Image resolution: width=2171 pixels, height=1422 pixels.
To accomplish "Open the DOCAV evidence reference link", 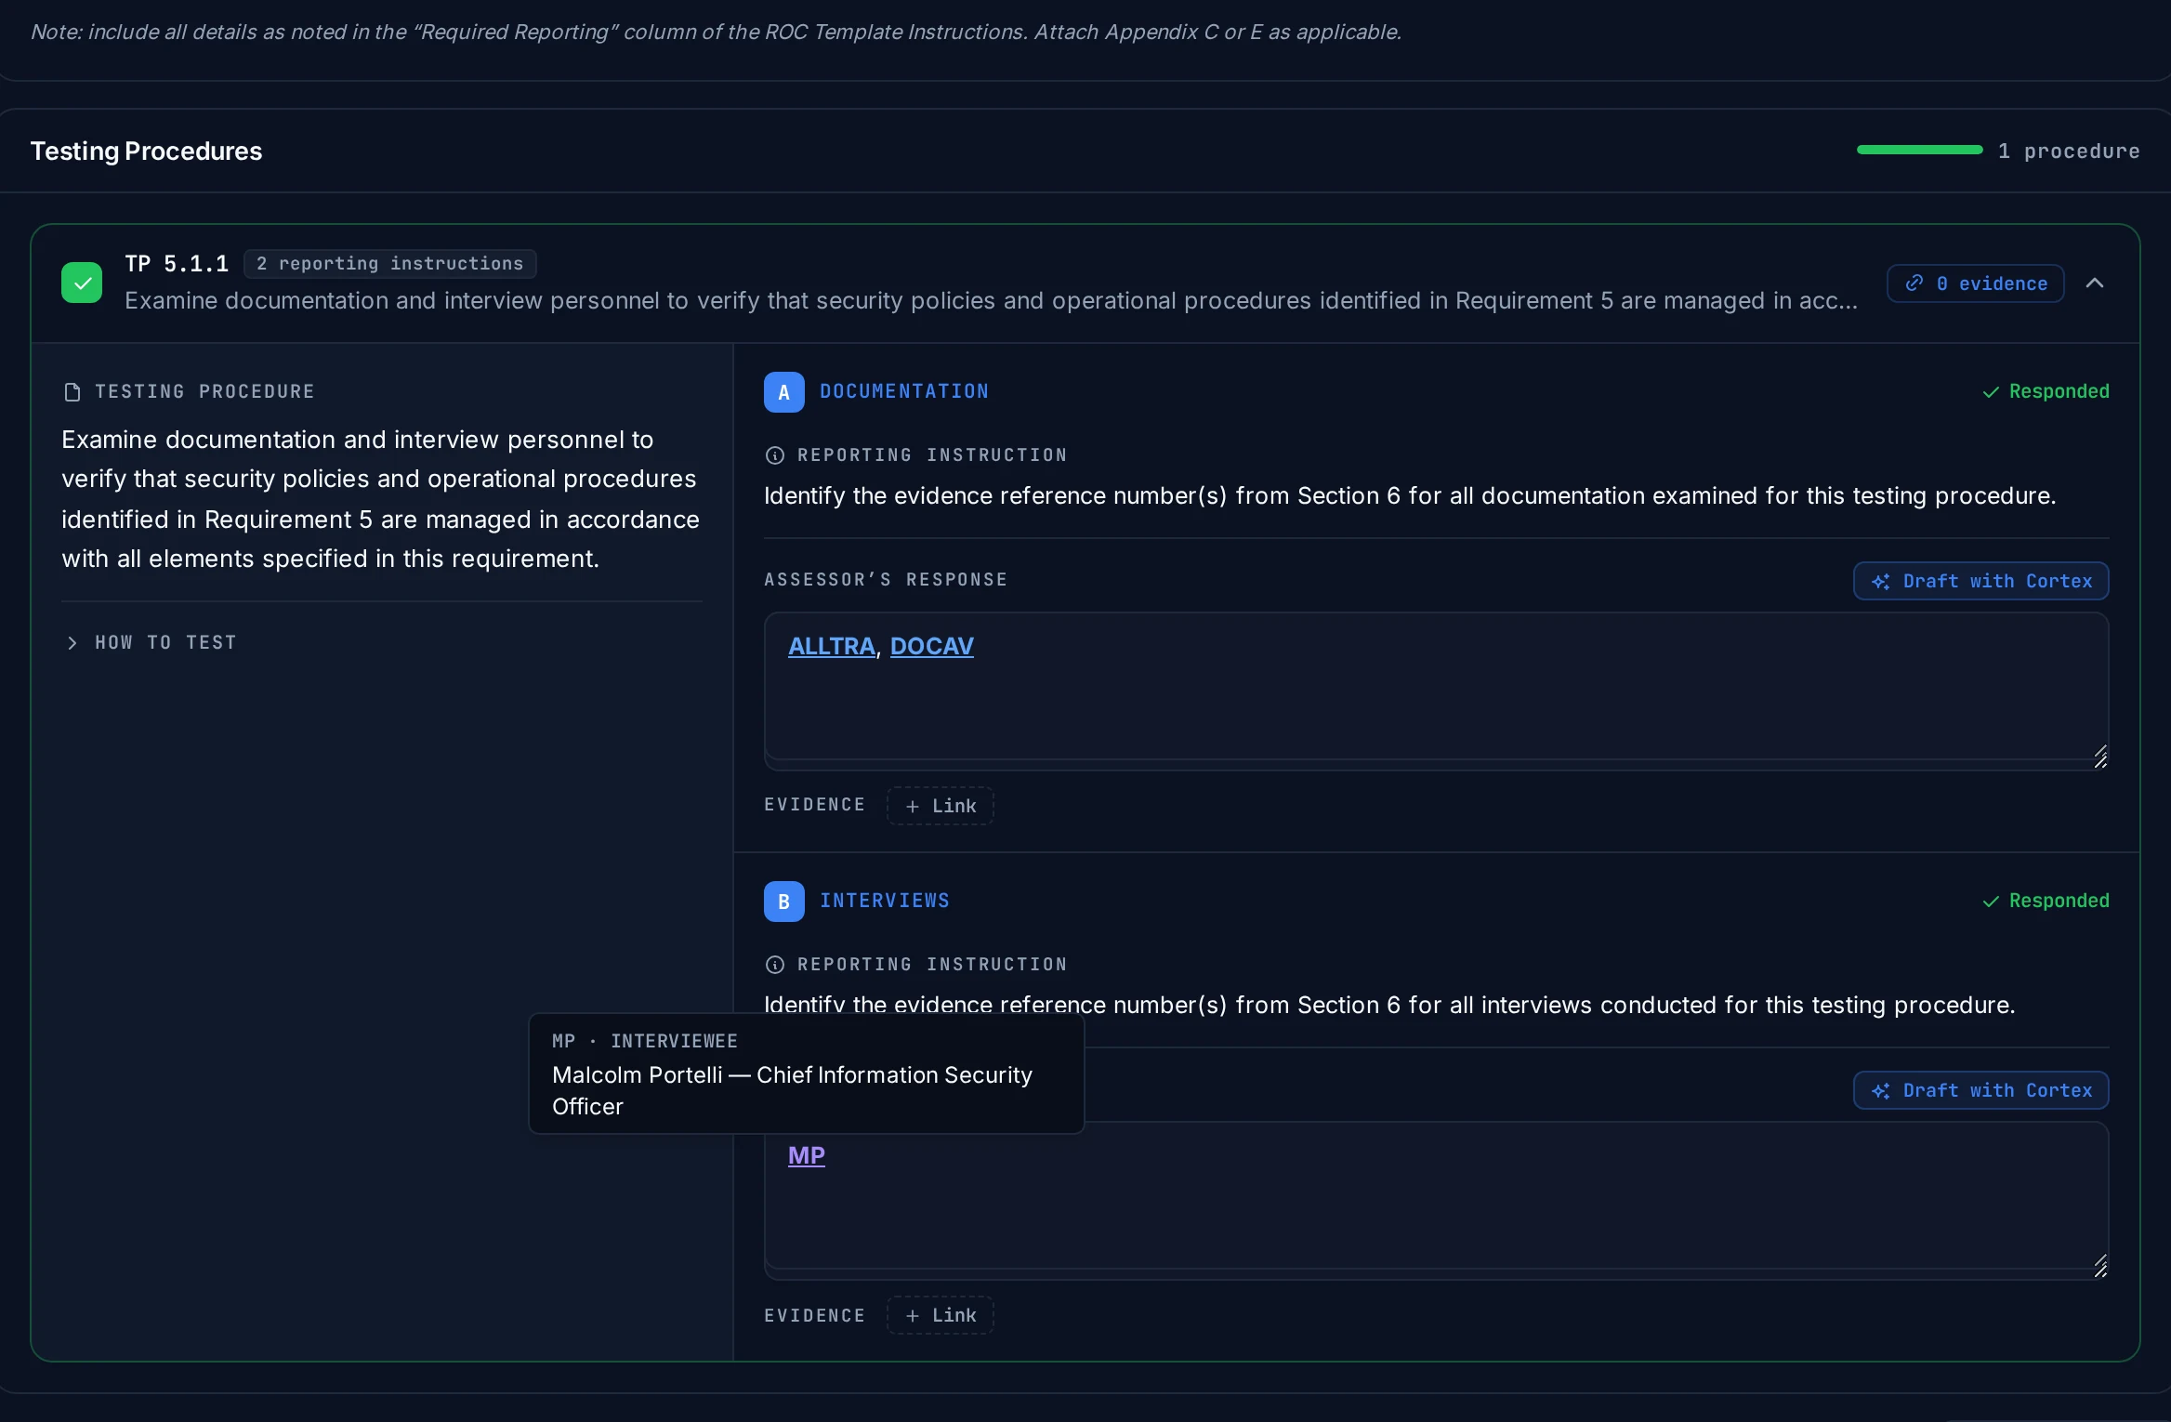I will click(932, 645).
